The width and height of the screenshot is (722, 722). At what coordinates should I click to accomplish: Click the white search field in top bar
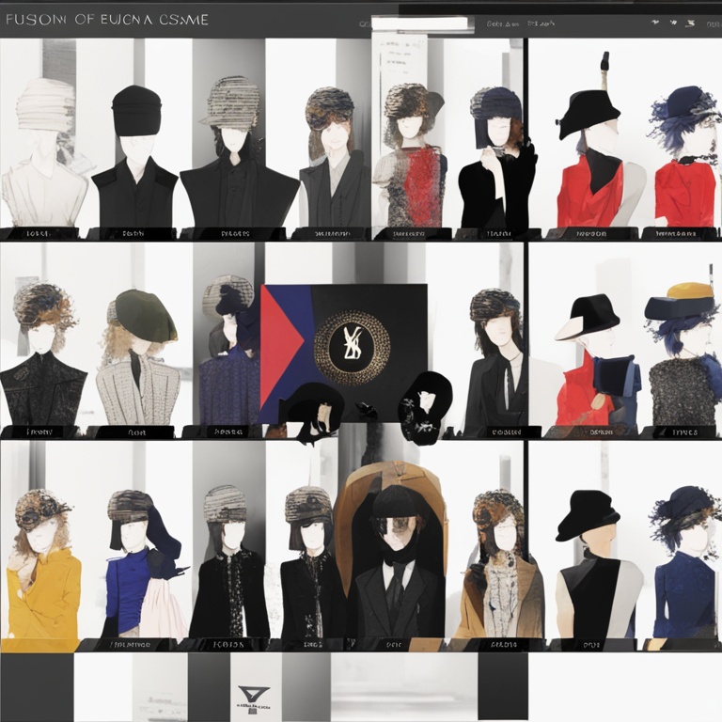pos(422,24)
